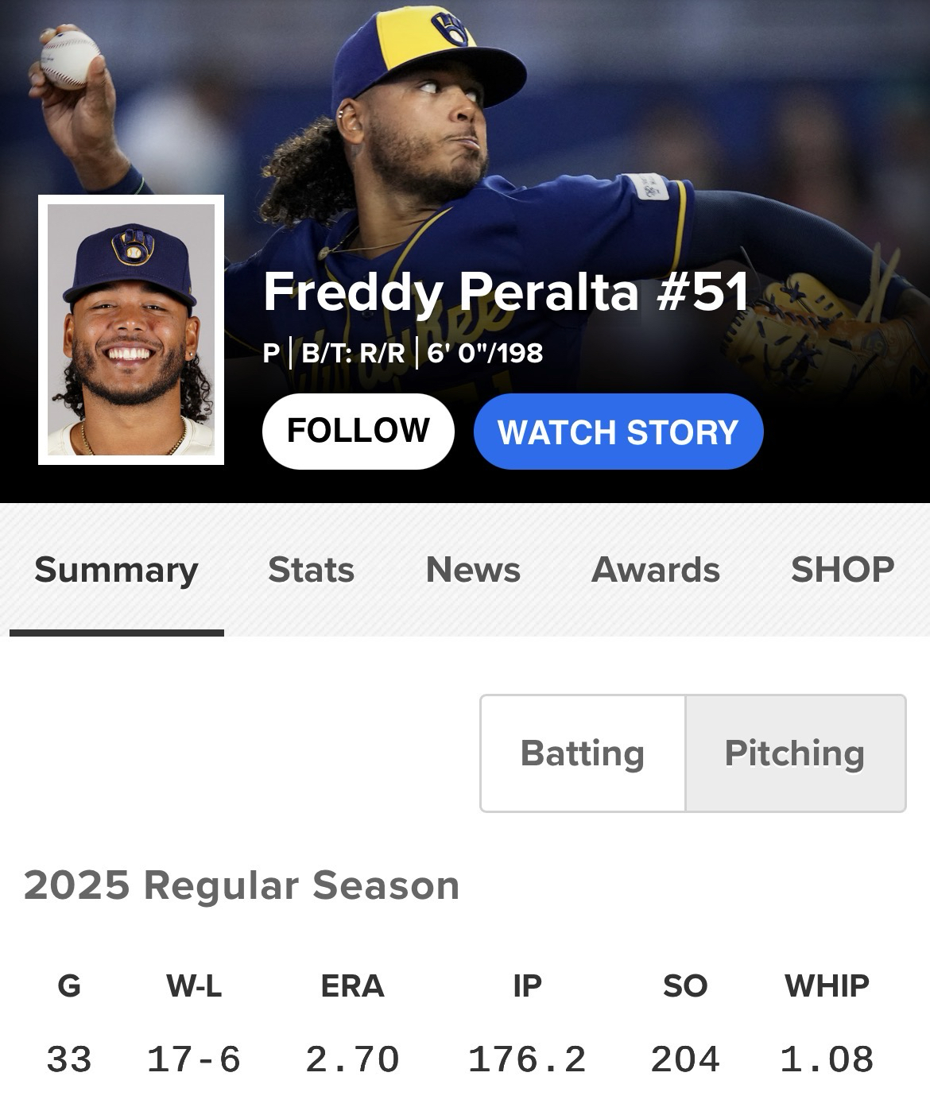This screenshot has width=930, height=1119.
Task: Toggle stats view to Batting
Action: [x=583, y=753]
